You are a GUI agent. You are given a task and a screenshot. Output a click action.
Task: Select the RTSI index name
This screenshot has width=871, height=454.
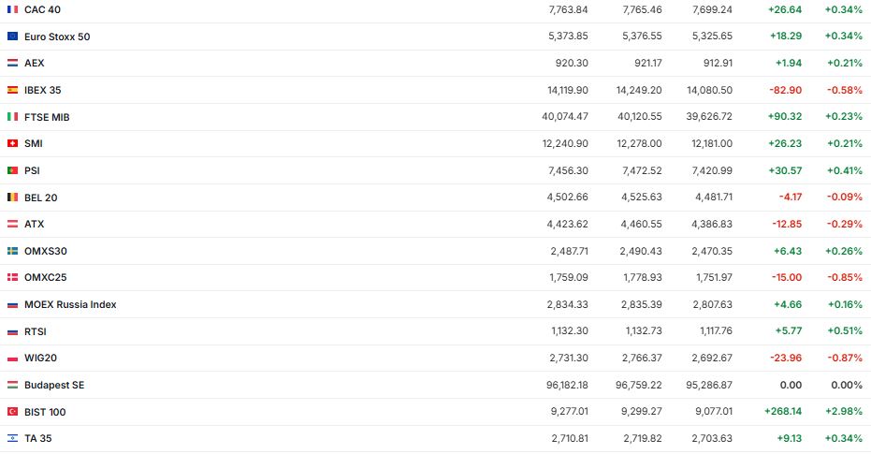point(36,331)
